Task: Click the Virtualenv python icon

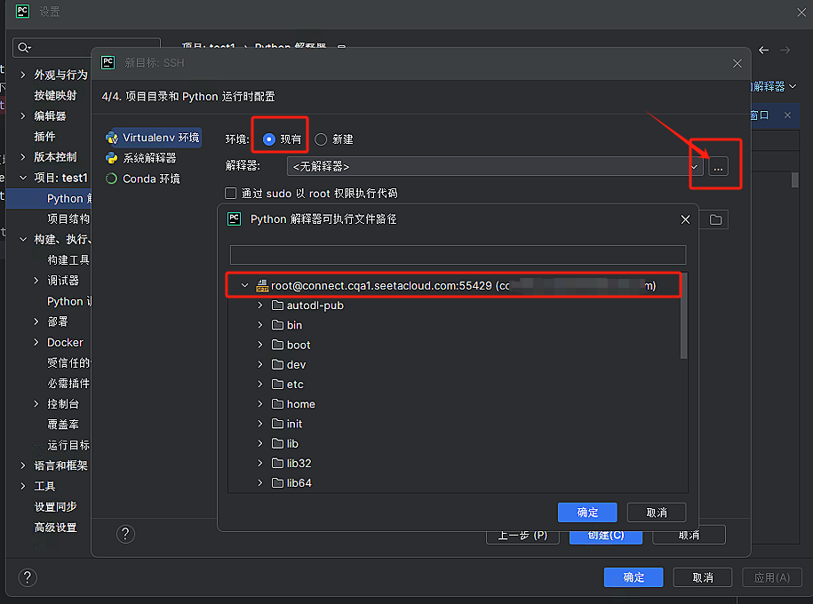Action: (111, 138)
